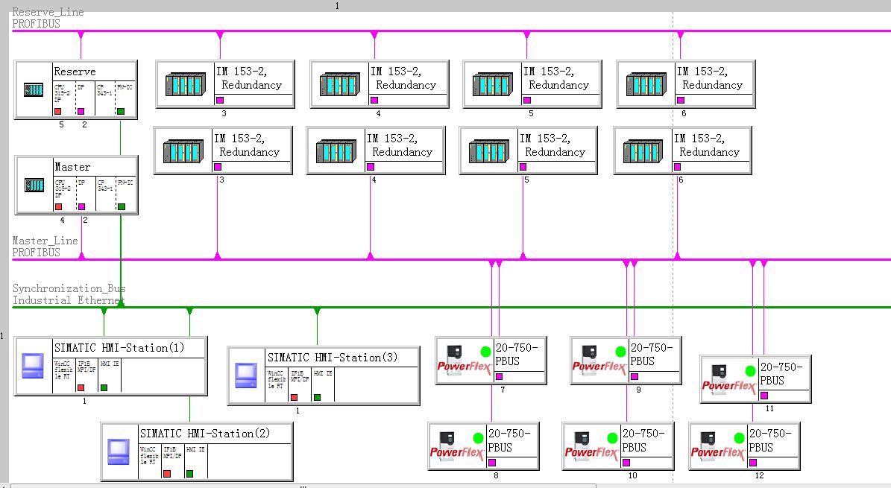Click magenta PROFIBUS square of PowerFlex address 7

pos(500,376)
